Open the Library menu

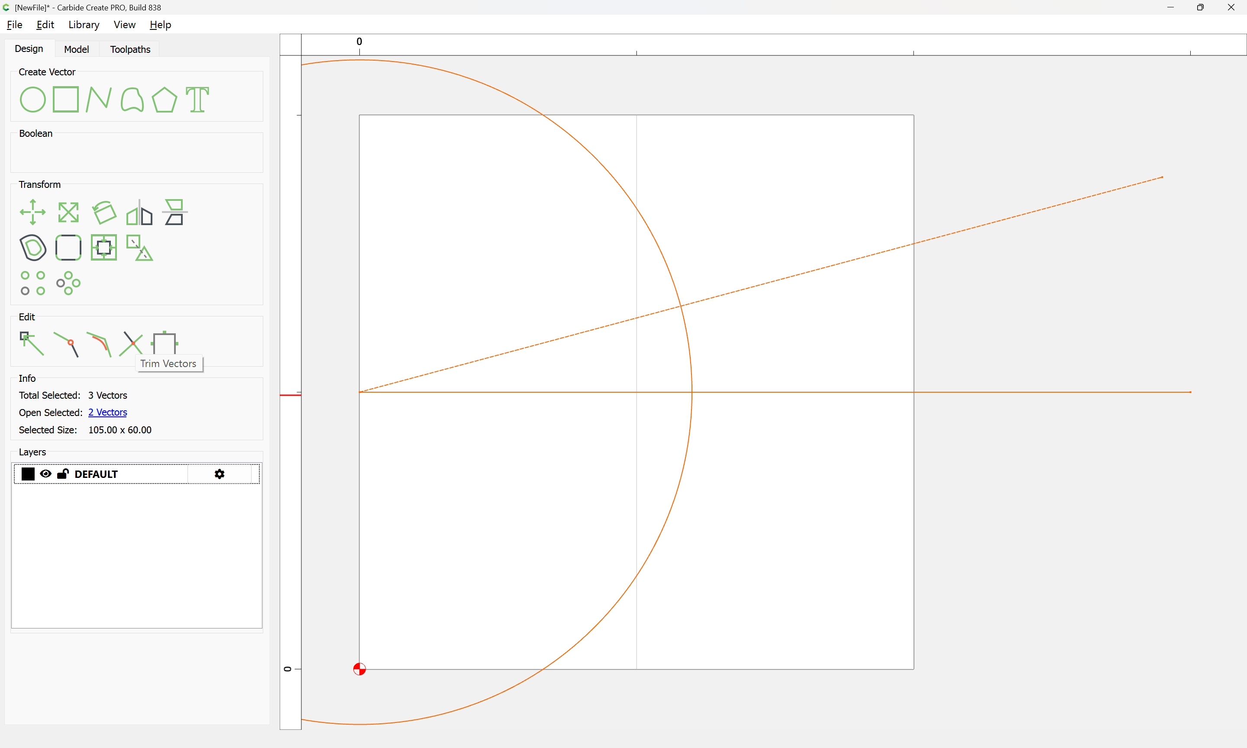click(x=84, y=25)
